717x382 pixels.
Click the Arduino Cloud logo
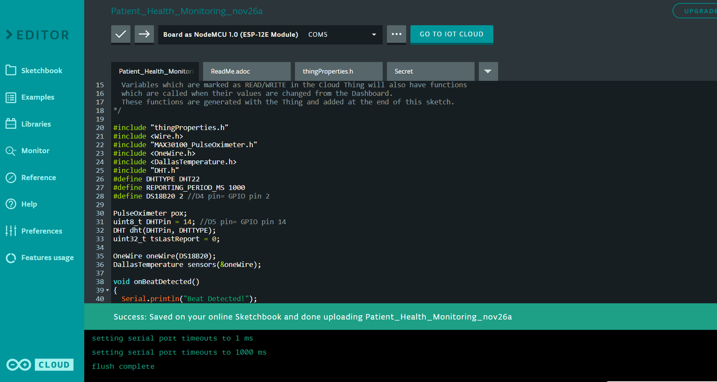[39, 365]
